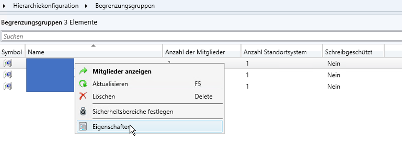This screenshot has width=402, height=168.
Task: Click the green arrow Mitglieder anzeigen icon
Action: pyautogui.click(x=83, y=71)
